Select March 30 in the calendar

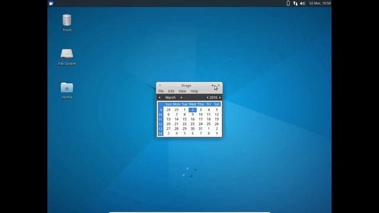(192, 129)
